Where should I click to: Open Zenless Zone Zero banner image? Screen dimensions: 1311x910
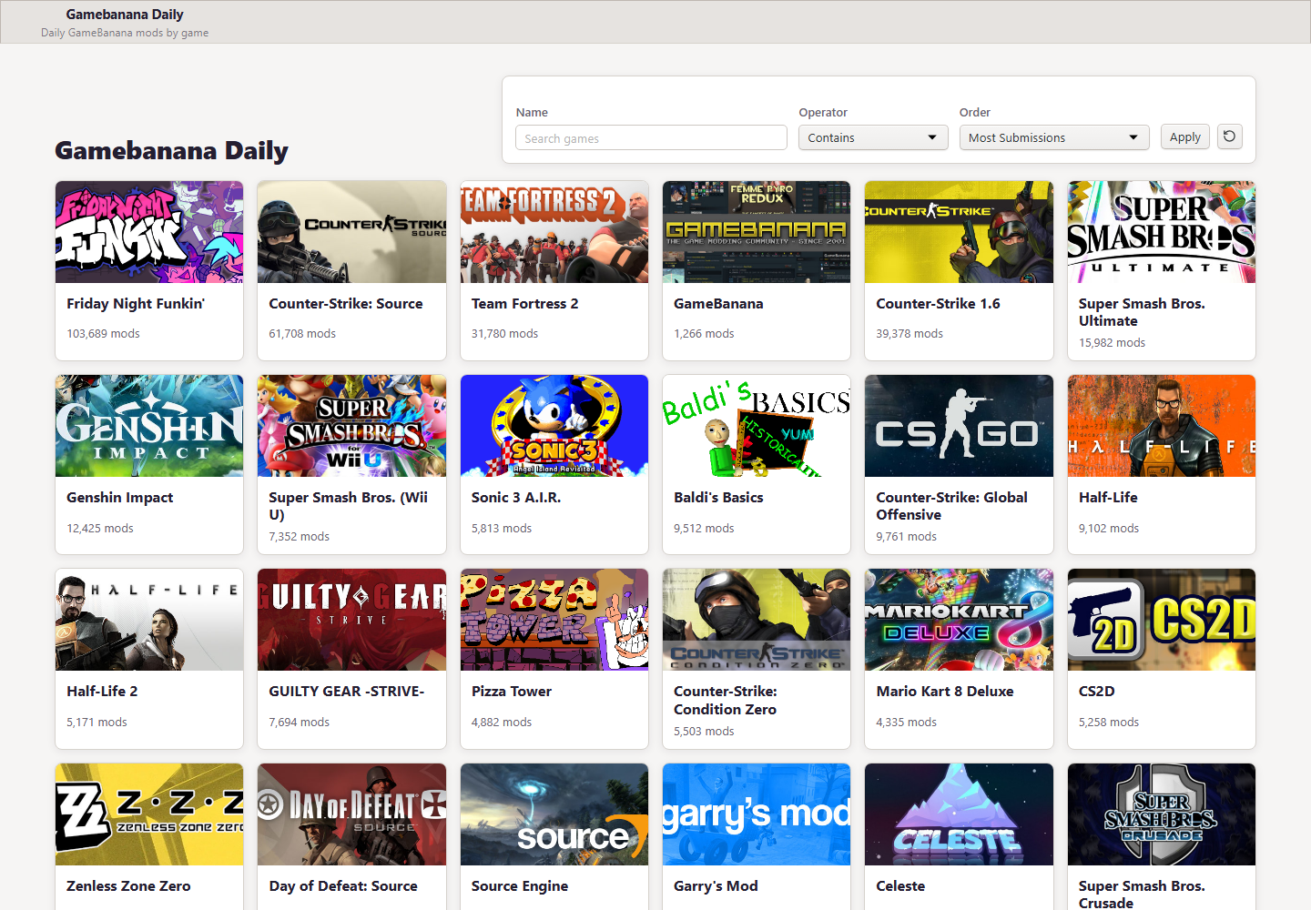149,814
